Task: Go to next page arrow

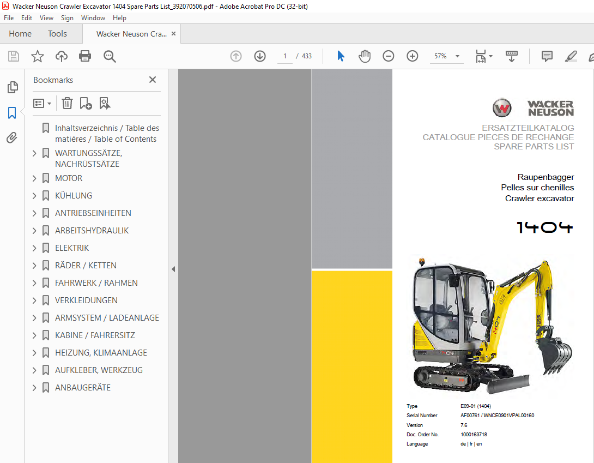Action: 260,56
